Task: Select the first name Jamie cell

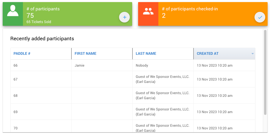Action: (x=79, y=65)
